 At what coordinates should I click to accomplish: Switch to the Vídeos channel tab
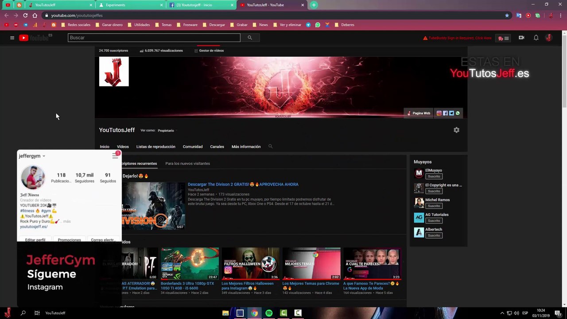[123, 147]
